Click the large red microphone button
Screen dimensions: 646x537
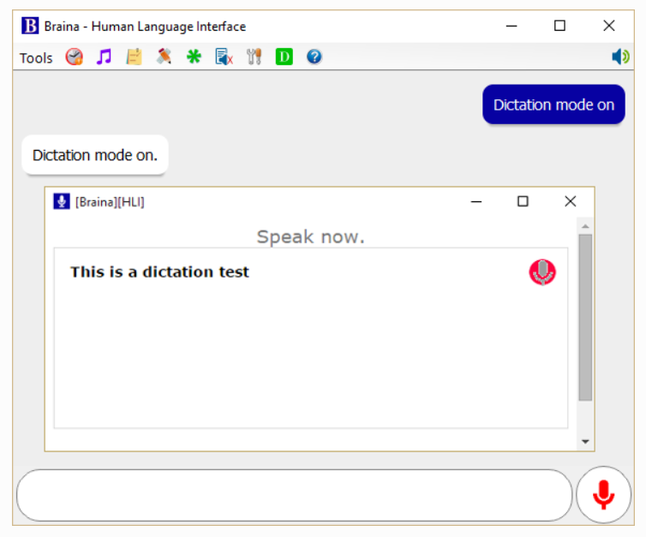point(603,494)
